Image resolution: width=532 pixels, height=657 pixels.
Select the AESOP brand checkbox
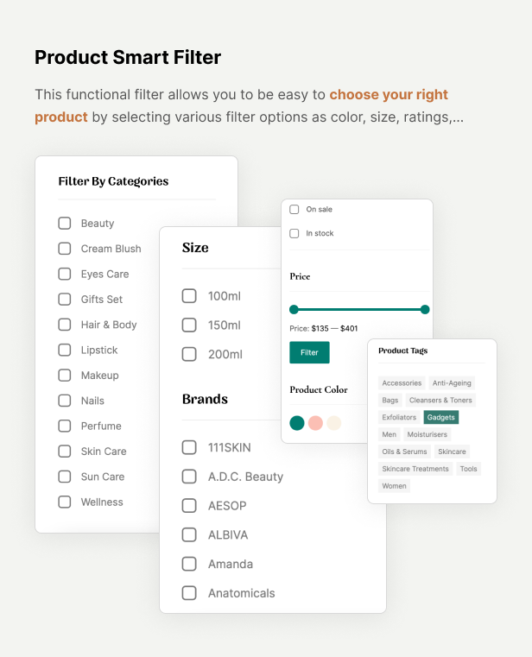click(189, 506)
